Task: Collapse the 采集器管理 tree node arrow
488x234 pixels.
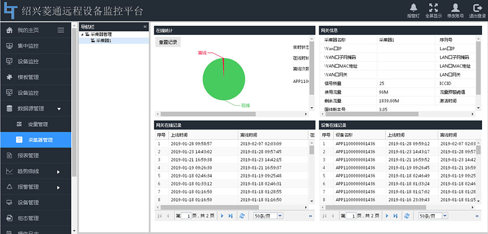Action: (x=82, y=34)
